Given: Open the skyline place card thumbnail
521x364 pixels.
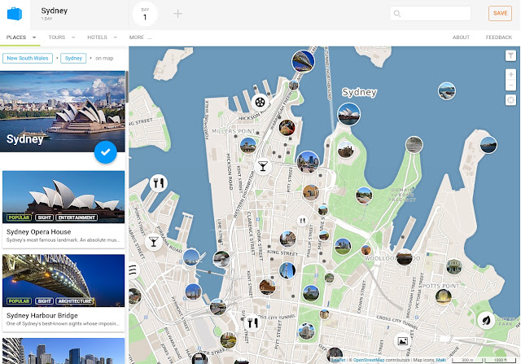Looking at the screenshot, I should pyautogui.click(x=63, y=351).
